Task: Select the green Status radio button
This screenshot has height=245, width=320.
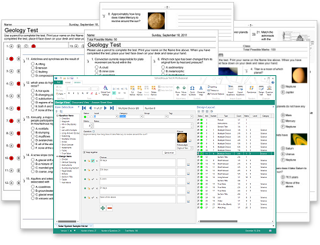Action: [85, 117]
